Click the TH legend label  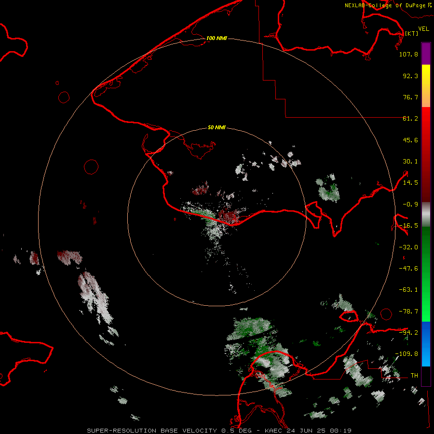[414, 376]
